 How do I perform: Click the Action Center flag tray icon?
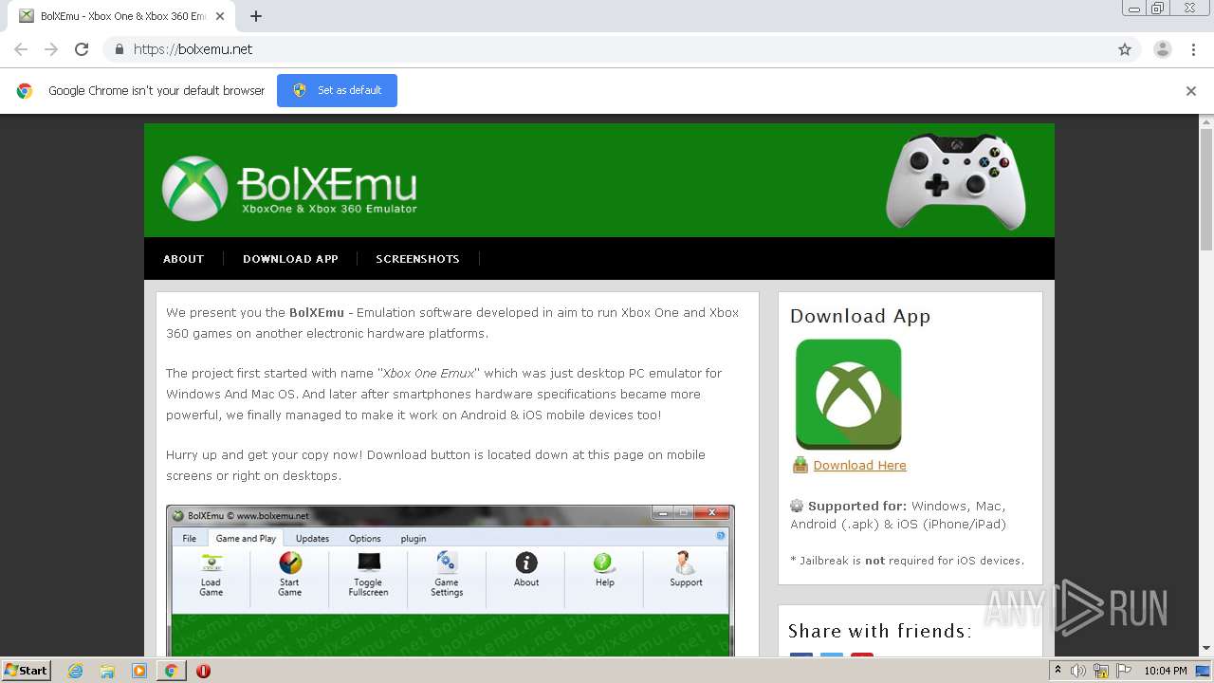click(x=1122, y=671)
